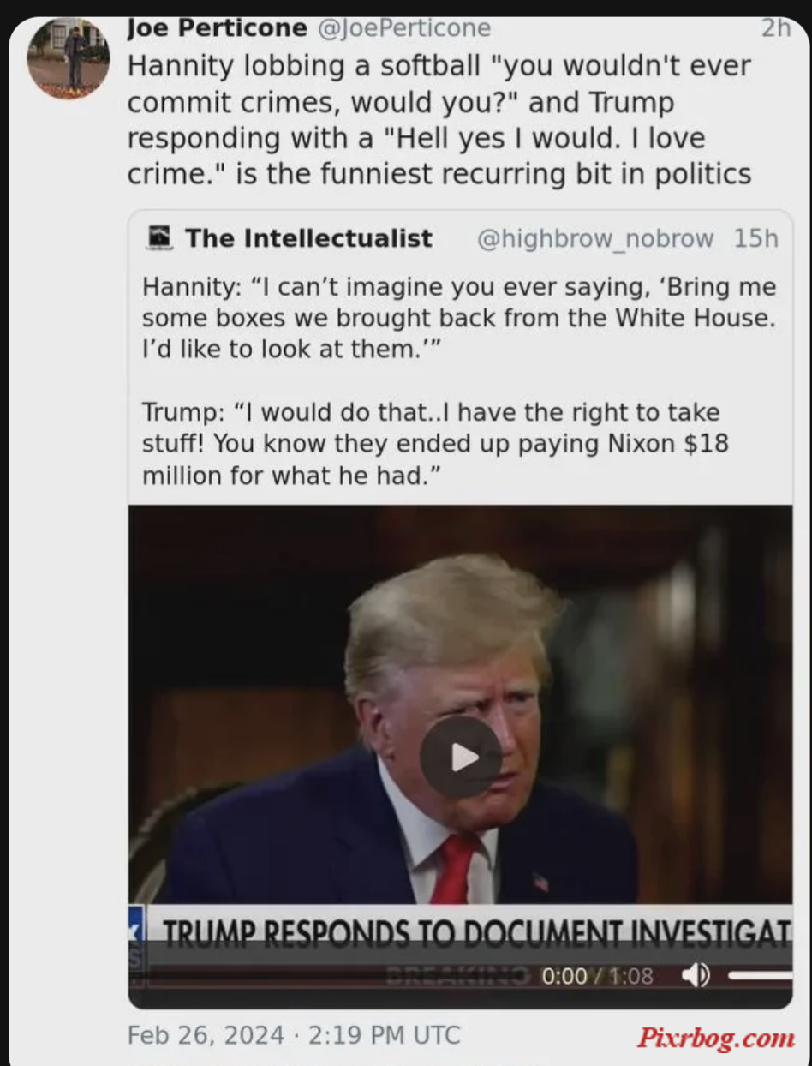The width and height of the screenshot is (812, 1066).
Task: Click the 2h timestamp on tweet
Action: click(777, 28)
